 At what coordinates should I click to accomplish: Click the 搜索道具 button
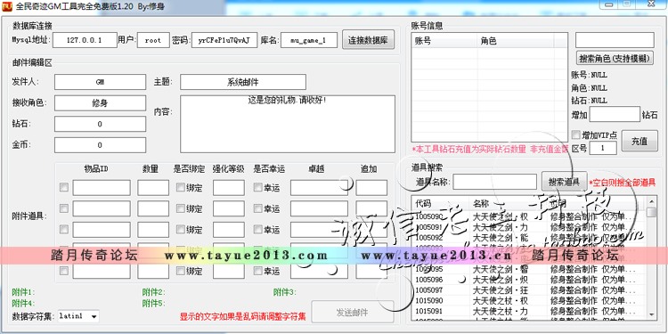(564, 182)
